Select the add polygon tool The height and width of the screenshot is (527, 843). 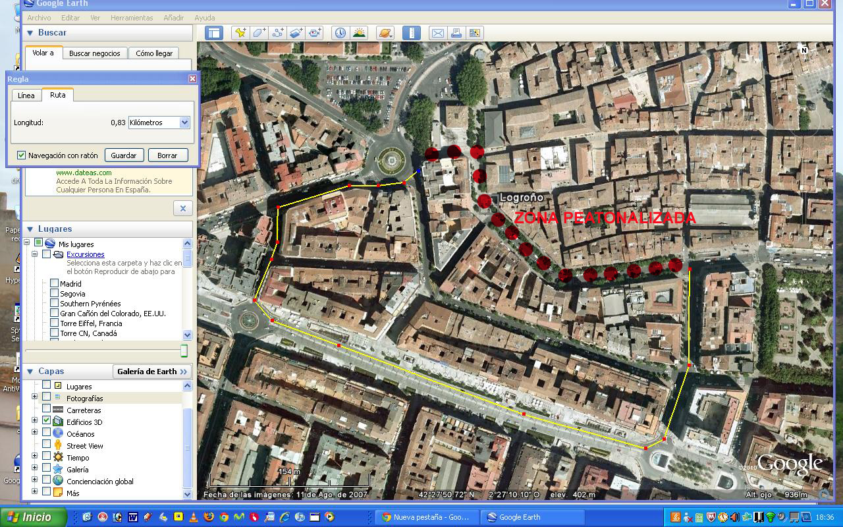259,33
